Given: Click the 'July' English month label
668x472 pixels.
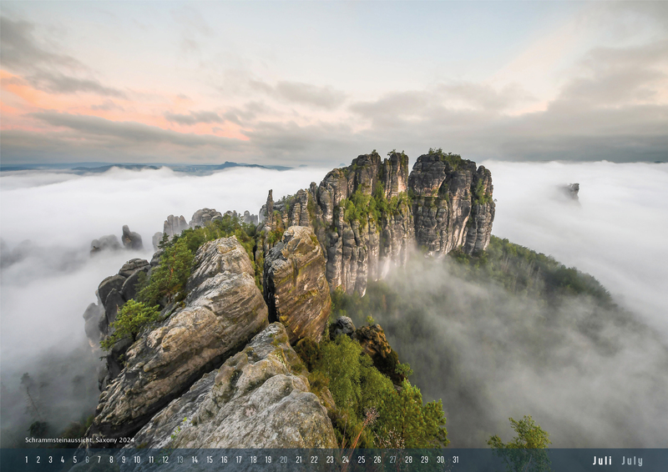Looking at the screenshot, I should pyautogui.click(x=632, y=460).
